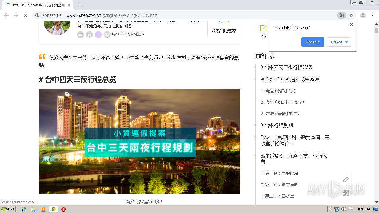Click the Translate button
Image resolution: width=379 pixels, height=213 pixels.
[x=313, y=42]
